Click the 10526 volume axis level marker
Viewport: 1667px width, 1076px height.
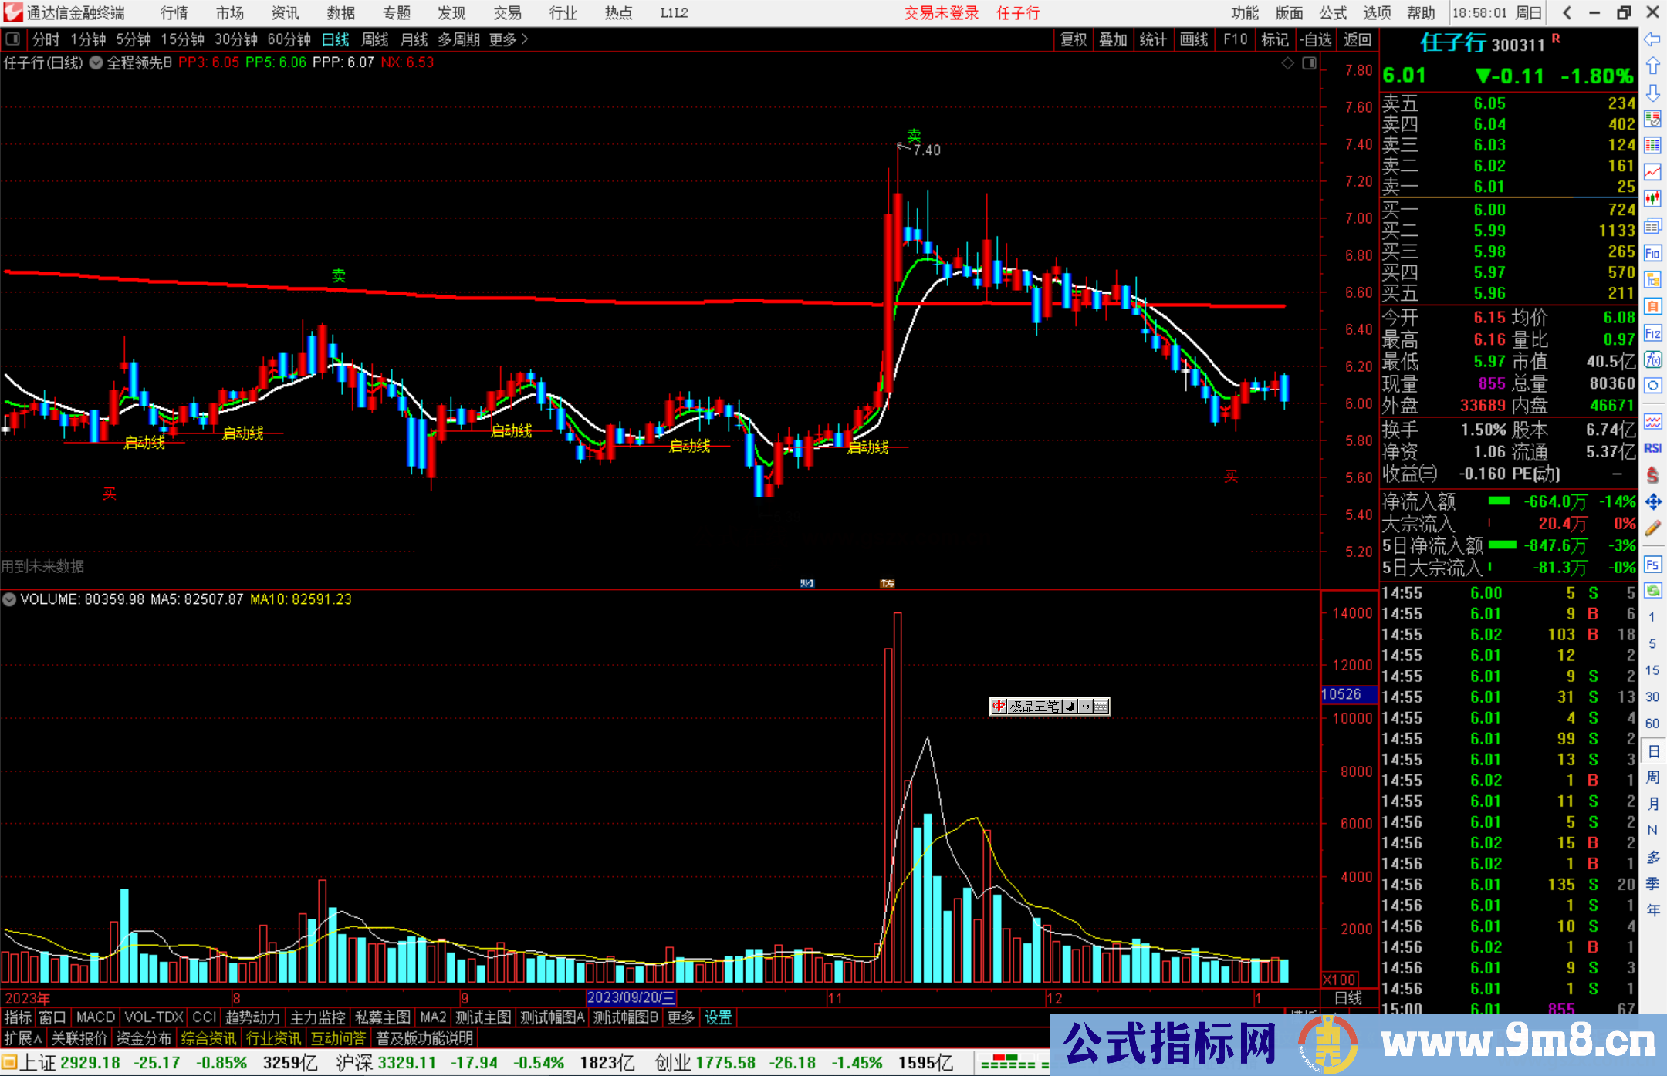tap(1347, 694)
